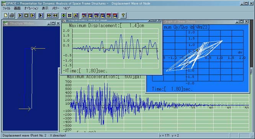Open the ヘルプ menu

[x=66, y=8]
